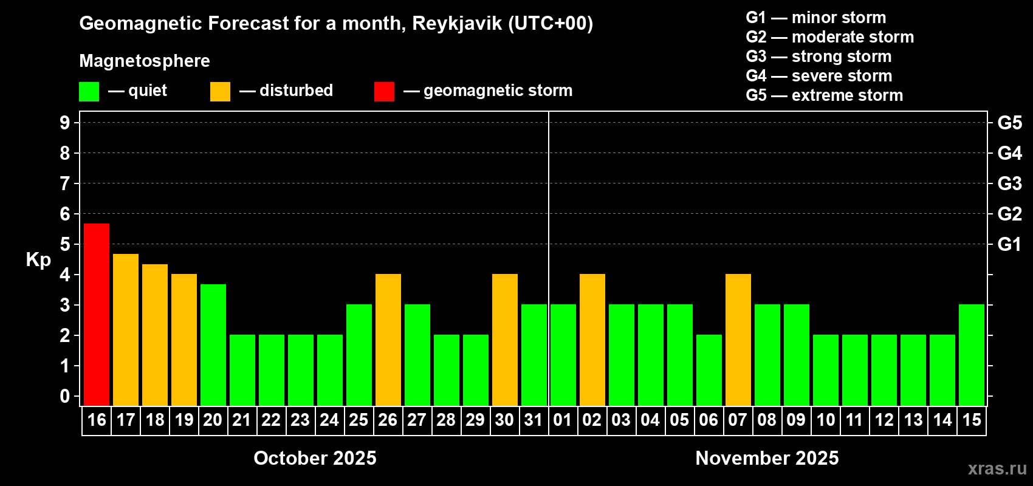The image size is (1033, 486).
Task: Click Kp value 5 on left axis
Action: [65, 244]
